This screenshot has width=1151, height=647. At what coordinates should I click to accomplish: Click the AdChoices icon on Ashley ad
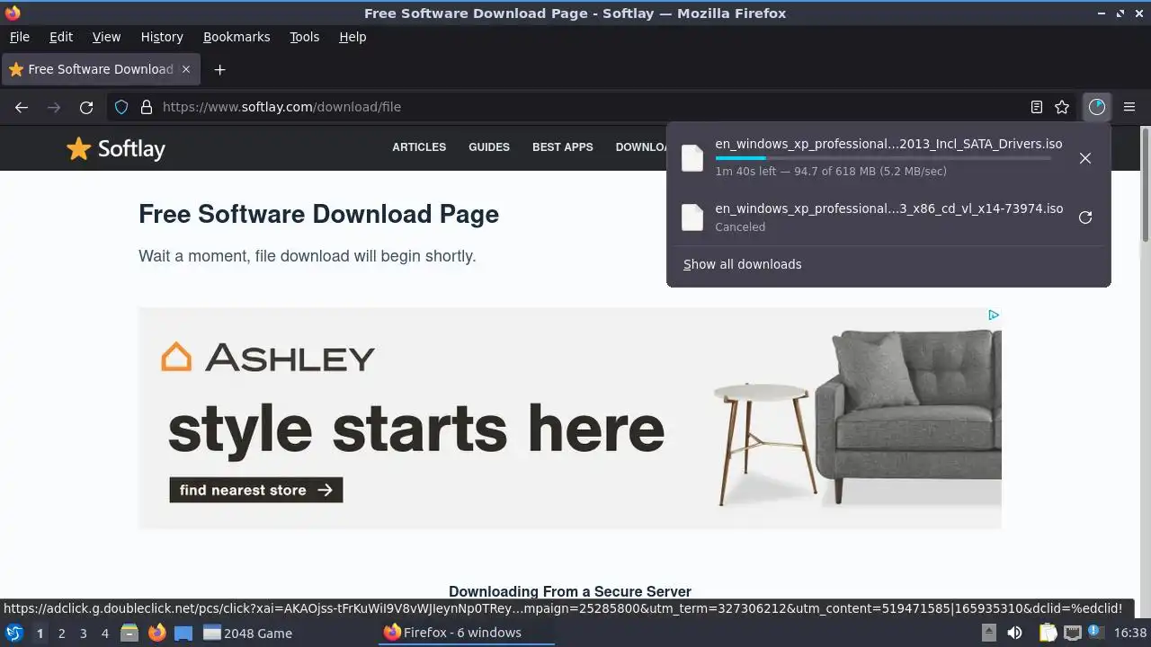click(x=994, y=315)
